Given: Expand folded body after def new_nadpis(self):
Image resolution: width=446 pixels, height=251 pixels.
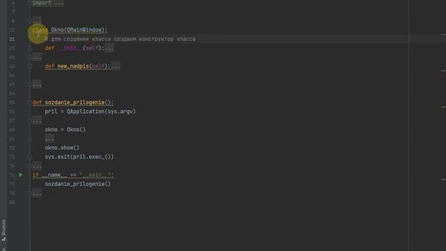Looking at the screenshot, I should tap(116, 66).
